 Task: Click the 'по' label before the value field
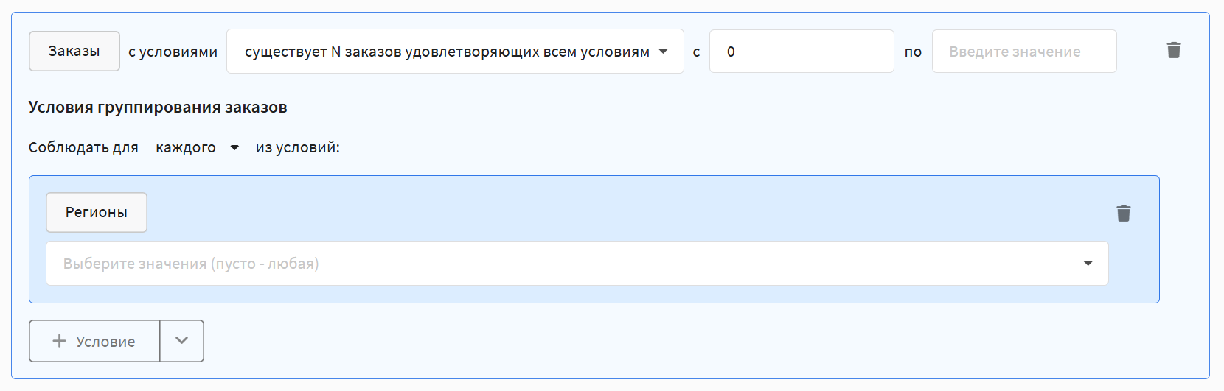click(x=913, y=52)
